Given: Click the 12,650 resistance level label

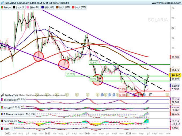Looking at the screenshot, I should 93,63.
